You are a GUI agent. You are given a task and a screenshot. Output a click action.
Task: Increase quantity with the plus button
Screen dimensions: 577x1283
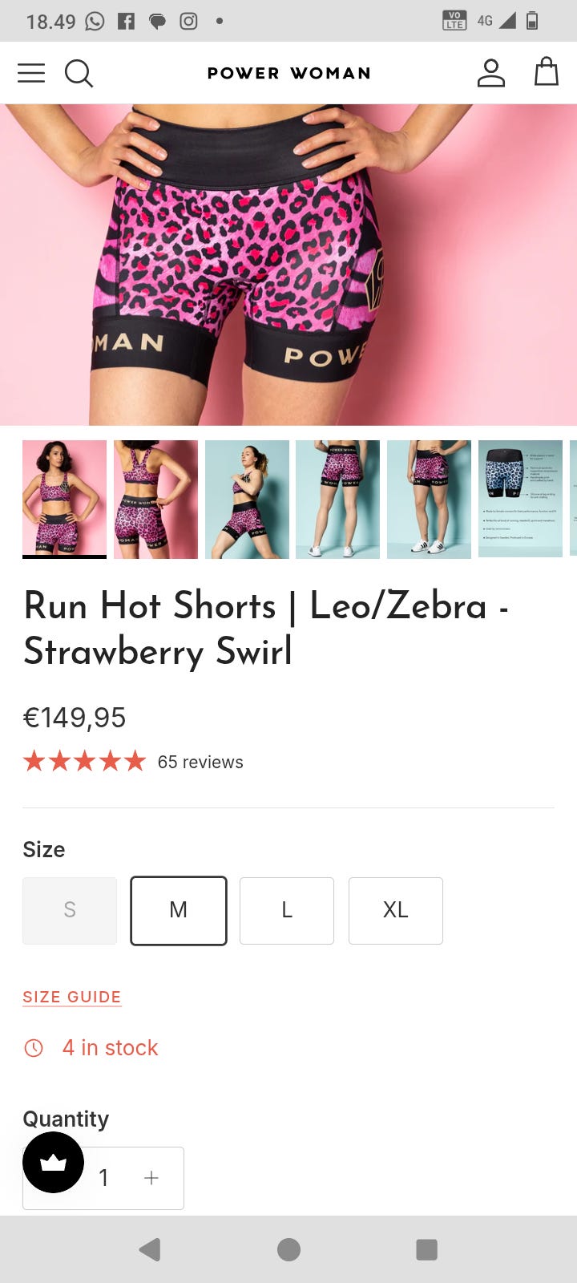pos(151,1178)
